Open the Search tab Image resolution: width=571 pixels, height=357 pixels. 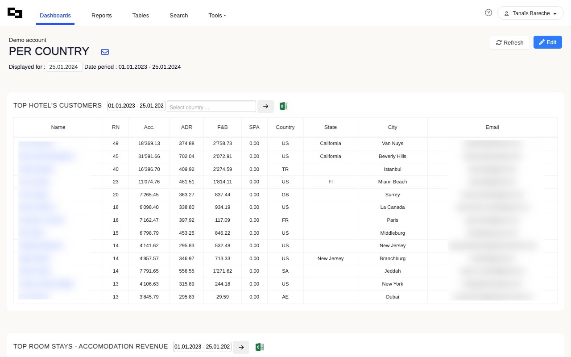(x=178, y=16)
